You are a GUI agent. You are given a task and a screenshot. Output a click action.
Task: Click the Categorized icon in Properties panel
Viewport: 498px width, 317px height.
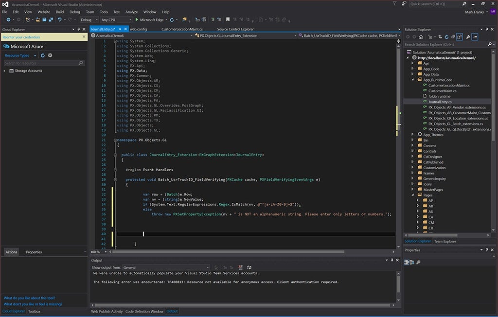click(406, 262)
